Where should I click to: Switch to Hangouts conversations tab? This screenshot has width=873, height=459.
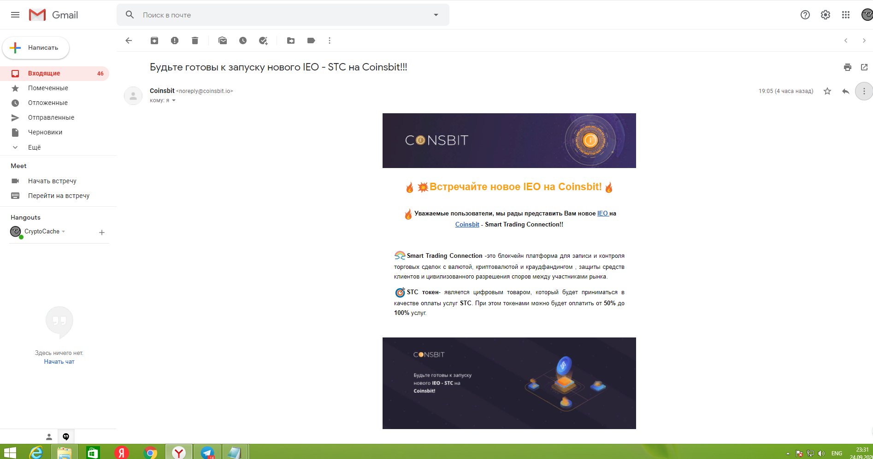click(x=66, y=437)
